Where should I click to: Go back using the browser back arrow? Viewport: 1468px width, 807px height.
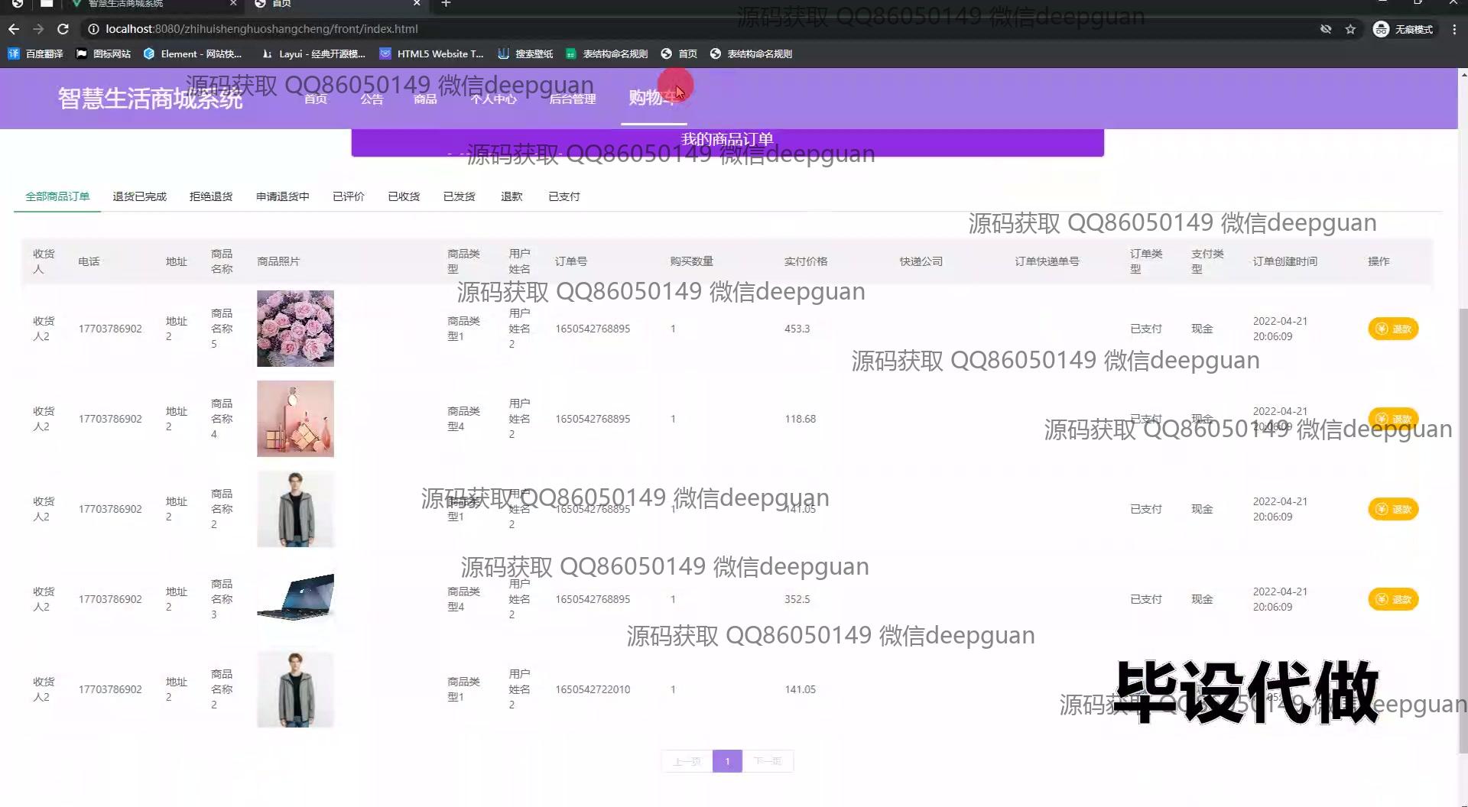click(14, 29)
